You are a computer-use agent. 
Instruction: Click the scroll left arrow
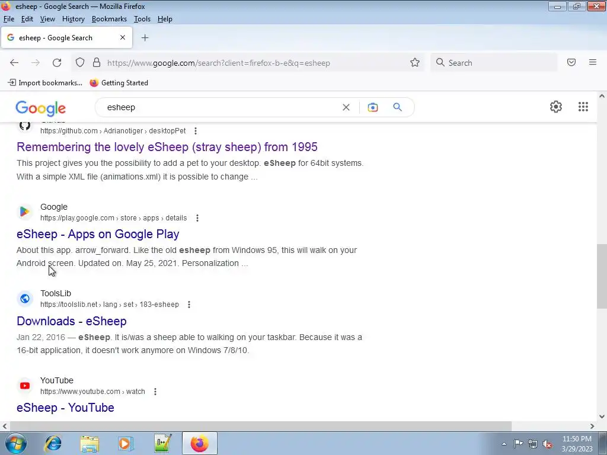click(x=5, y=426)
